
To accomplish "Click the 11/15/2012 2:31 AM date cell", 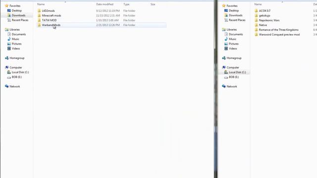I will pyautogui.click(x=108, y=15).
